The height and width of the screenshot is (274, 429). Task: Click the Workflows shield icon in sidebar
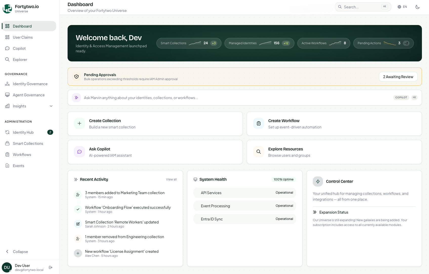[x=7, y=154]
